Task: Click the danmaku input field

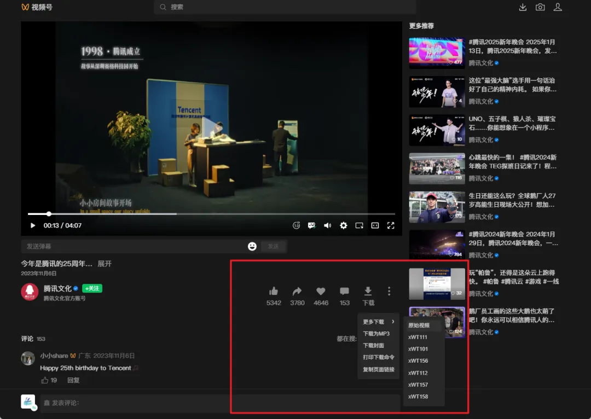Action: [135, 246]
